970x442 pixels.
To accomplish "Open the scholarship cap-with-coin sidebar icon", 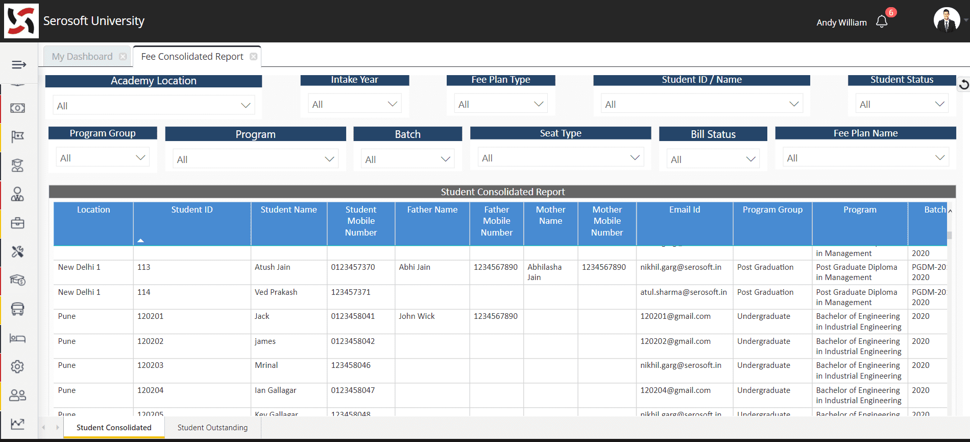I will (x=18, y=280).
